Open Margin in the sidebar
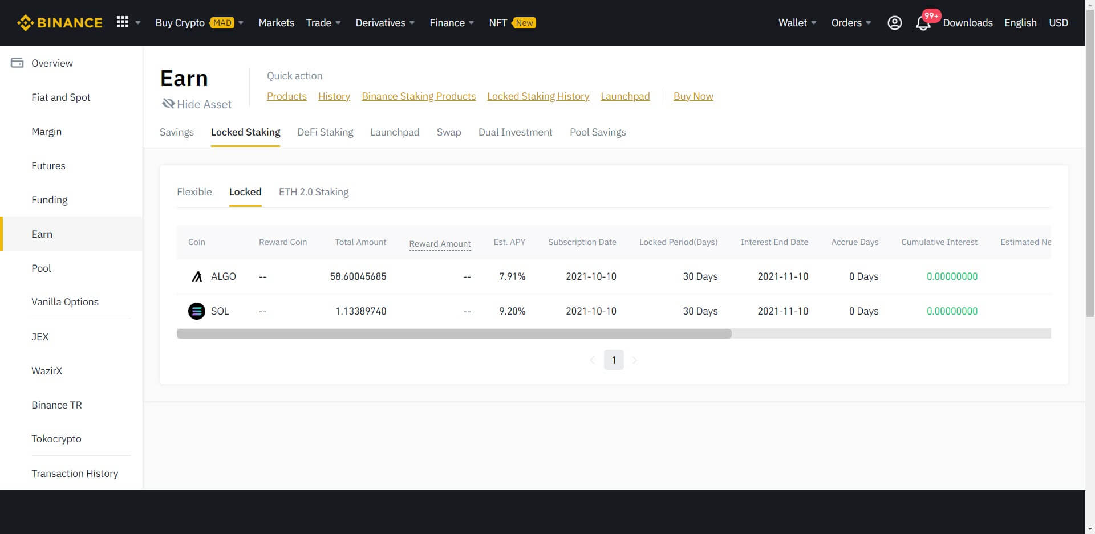Image resolution: width=1095 pixels, height=534 pixels. coord(47,132)
